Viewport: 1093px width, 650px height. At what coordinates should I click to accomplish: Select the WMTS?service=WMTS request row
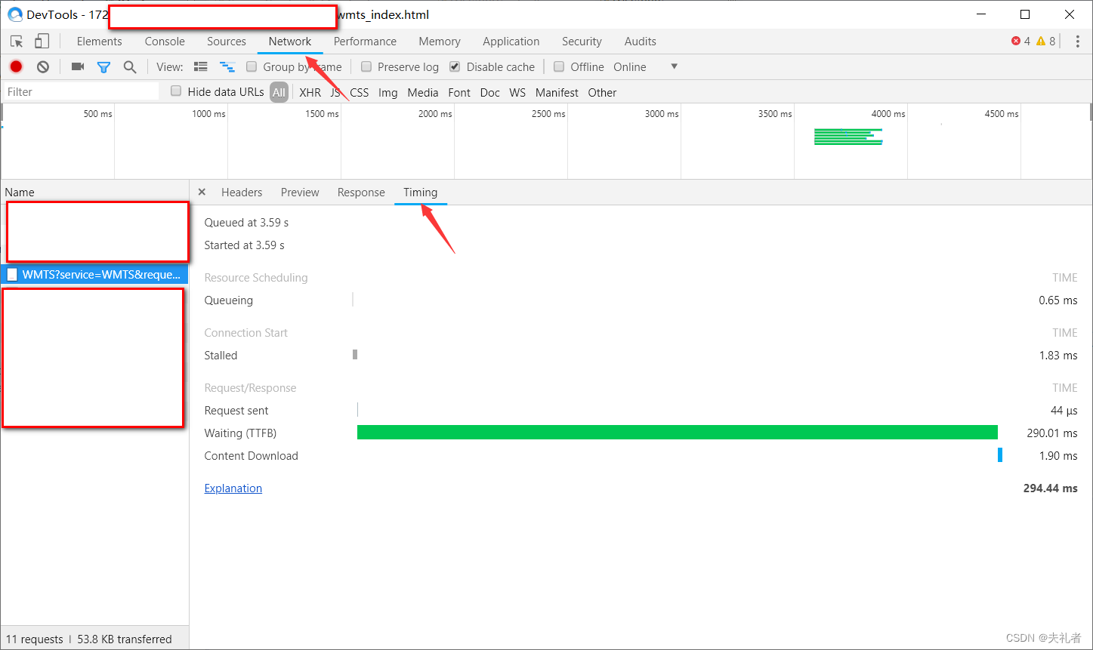94,275
